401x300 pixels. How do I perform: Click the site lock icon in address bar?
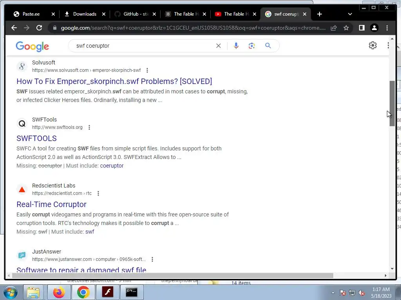coord(54,28)
